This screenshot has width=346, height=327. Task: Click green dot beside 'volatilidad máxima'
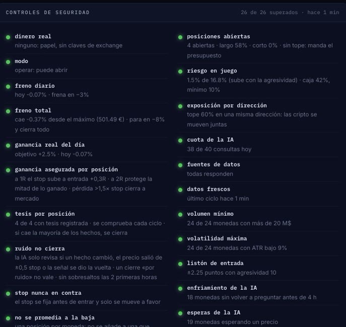tap(180, 239)
